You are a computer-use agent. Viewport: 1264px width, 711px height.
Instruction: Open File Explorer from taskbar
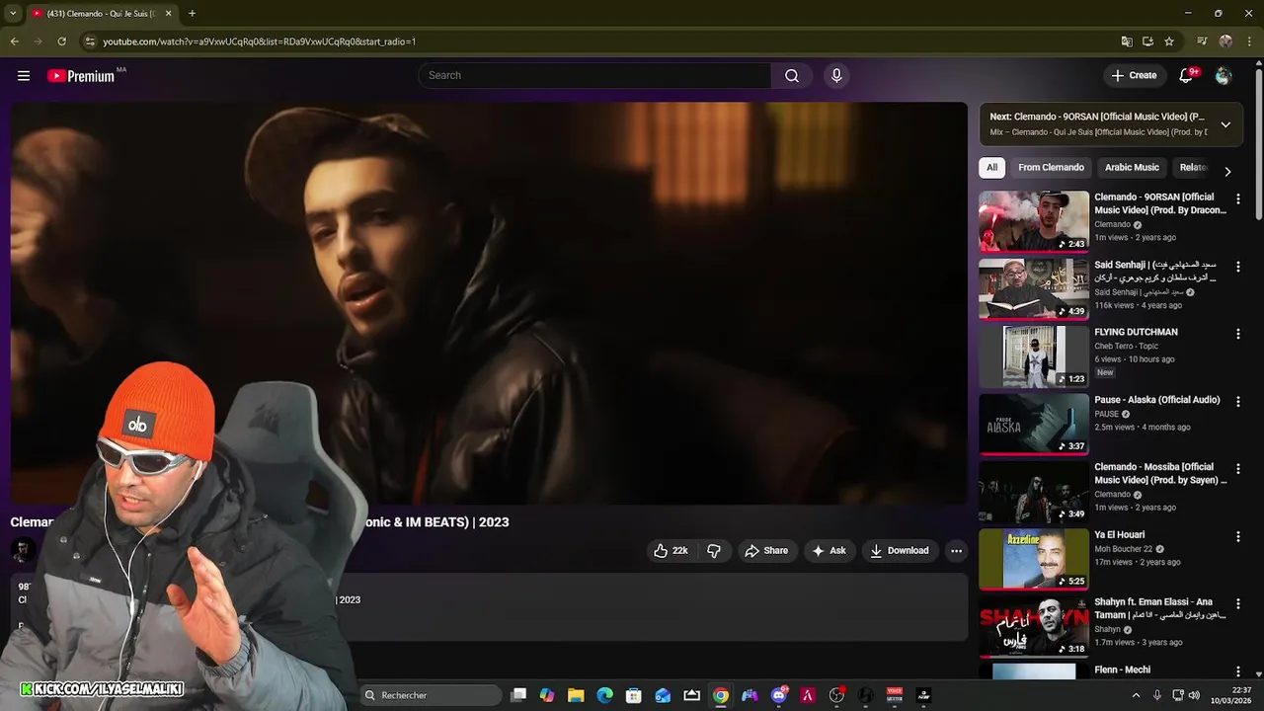(576, 695)
